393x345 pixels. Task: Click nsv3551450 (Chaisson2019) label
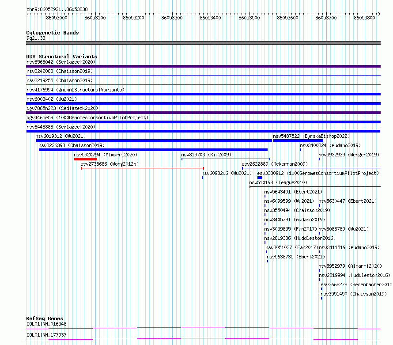(354, 294)
